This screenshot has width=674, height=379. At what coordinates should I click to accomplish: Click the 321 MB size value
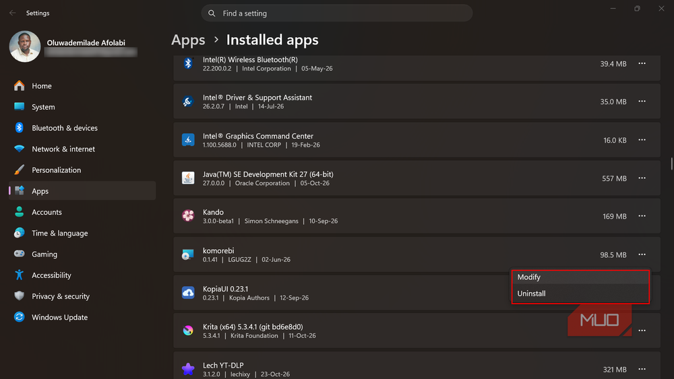(615, 370)
